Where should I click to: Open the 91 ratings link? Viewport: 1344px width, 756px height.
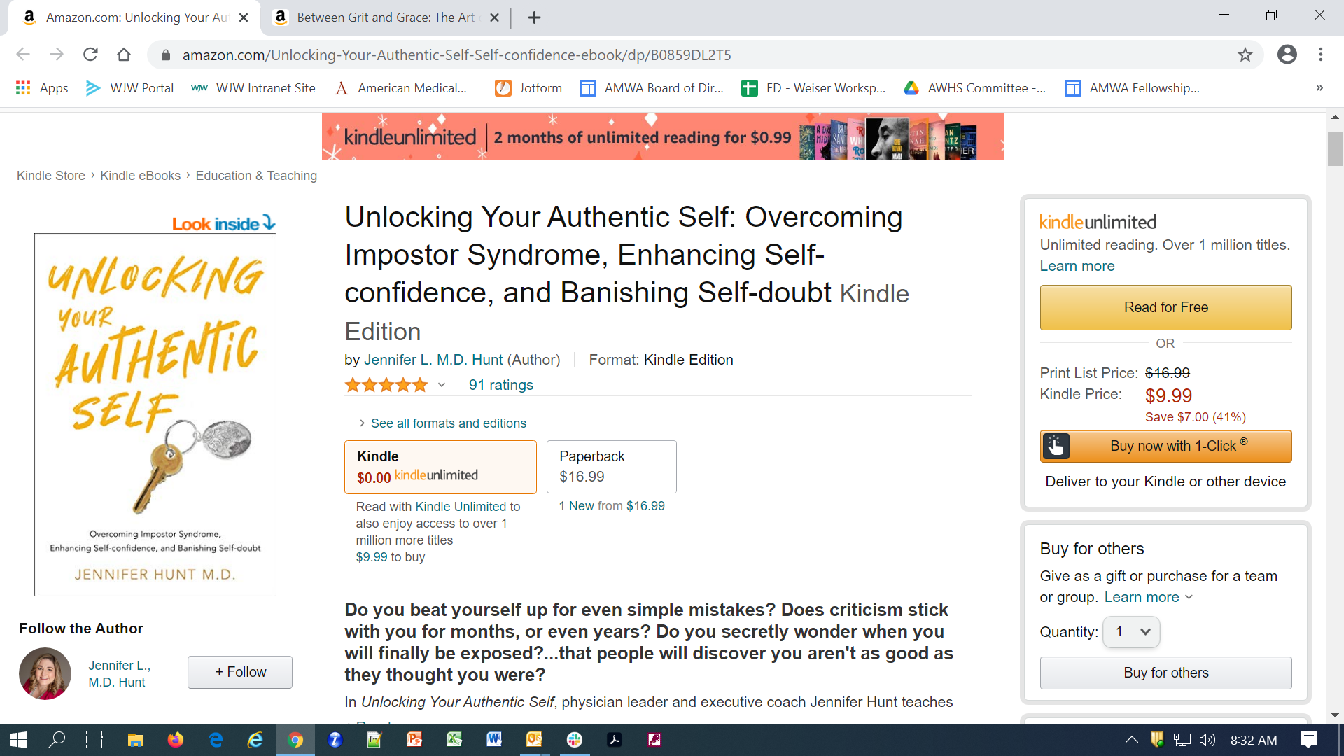(x=500, y=385)
